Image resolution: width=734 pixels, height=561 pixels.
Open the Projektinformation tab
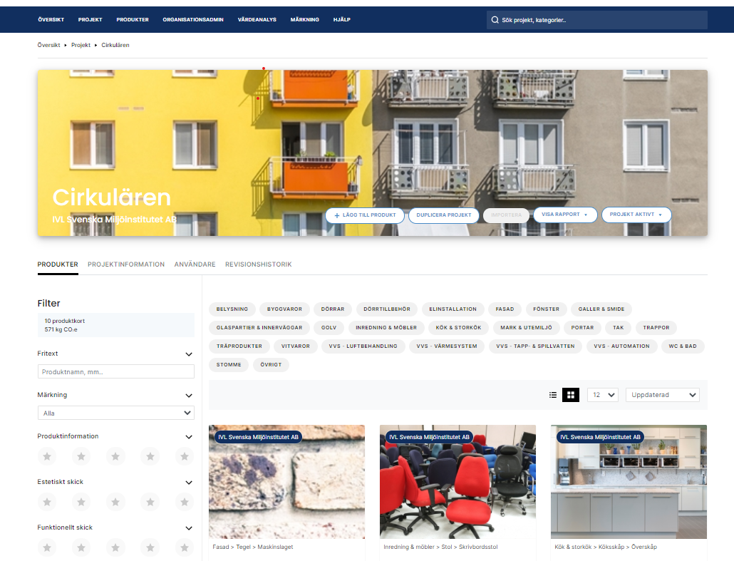[x=126, y=264]
